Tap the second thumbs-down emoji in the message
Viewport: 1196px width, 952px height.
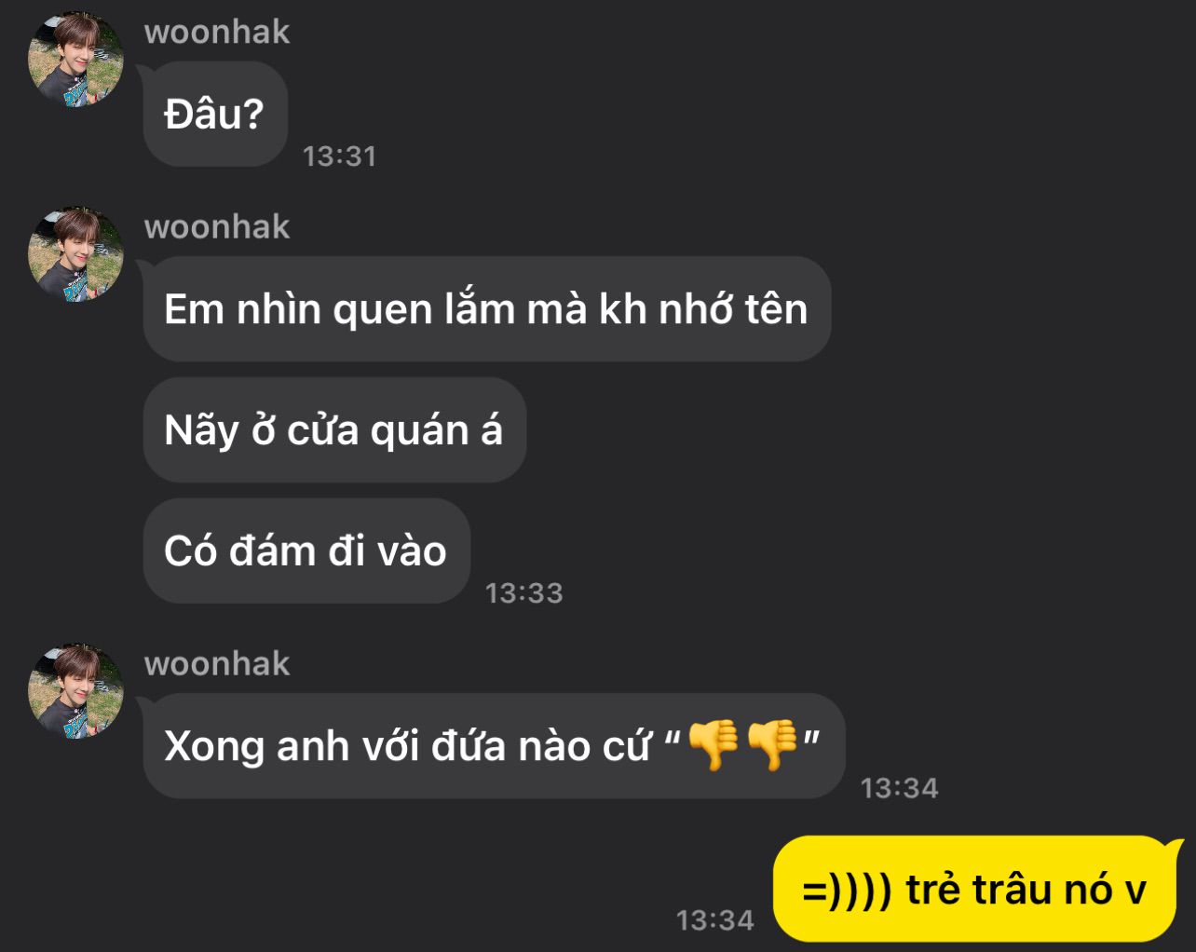(x=773, y=744)
